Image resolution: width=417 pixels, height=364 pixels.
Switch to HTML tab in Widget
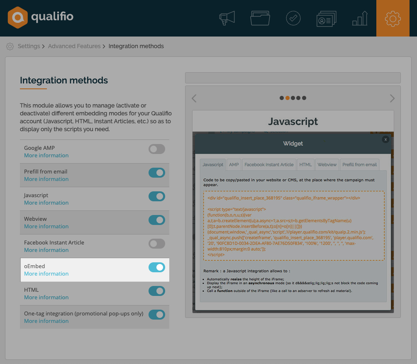pyautogui.click(x=305, y=165)
